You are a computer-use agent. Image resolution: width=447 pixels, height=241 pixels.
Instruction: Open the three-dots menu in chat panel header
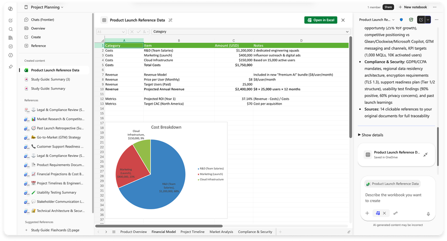click(437, 20)
